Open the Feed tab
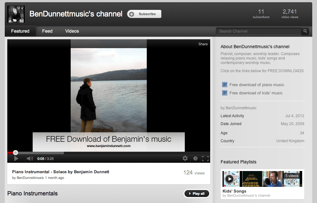Viewport: 317px width, 203px height. tap(47, 31)
